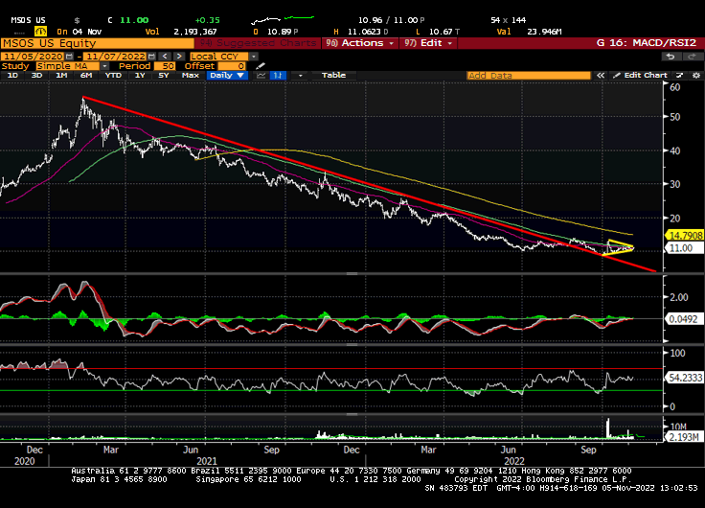
Task: Open the end date calendar picker
Action: (151, 57)
